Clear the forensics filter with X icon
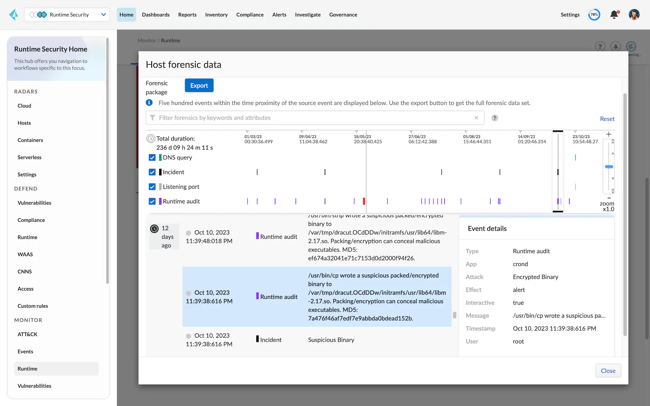 [476, 118]
